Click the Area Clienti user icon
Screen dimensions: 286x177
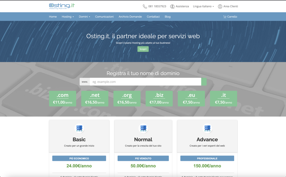pos(220,6)
